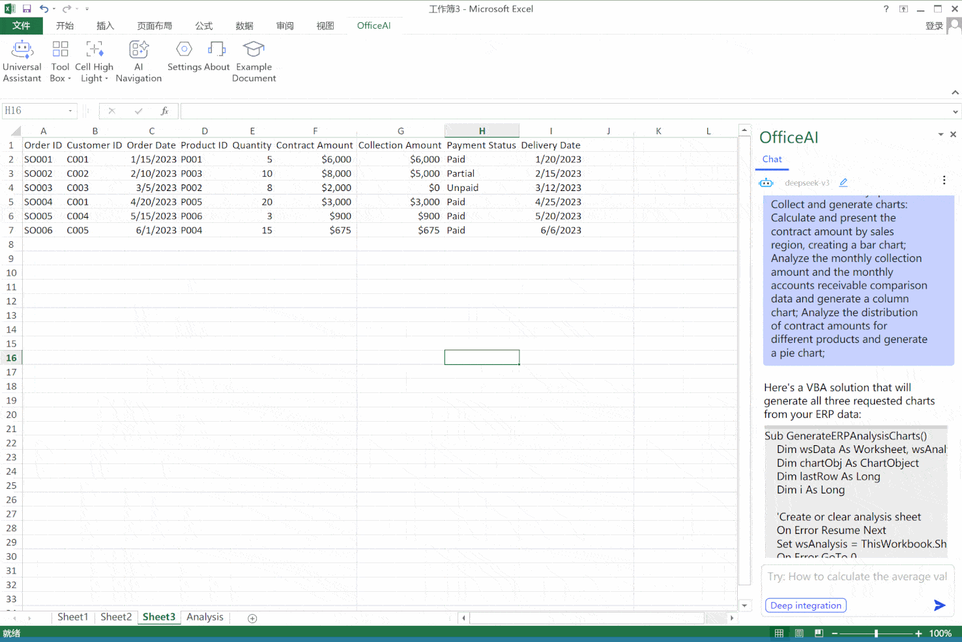
Task: Open the 文件 (File) menu tab
Action: tap(21, 25)
